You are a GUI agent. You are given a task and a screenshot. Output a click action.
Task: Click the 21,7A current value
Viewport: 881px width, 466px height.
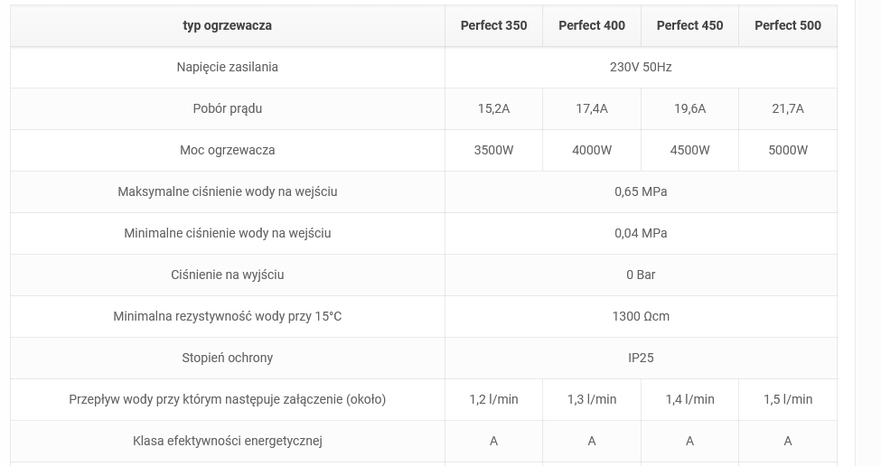[788, 109]
